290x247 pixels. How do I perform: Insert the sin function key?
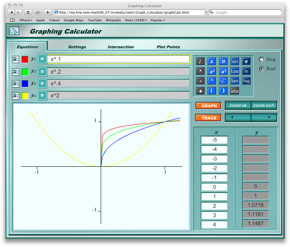(235, 61)
